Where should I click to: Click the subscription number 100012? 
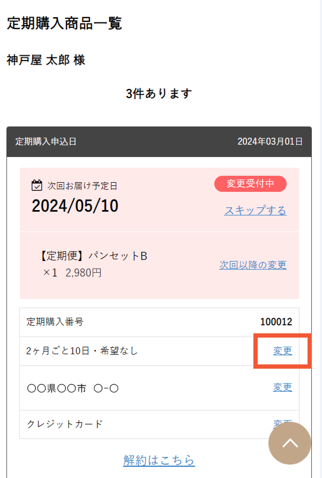(277, 322)
